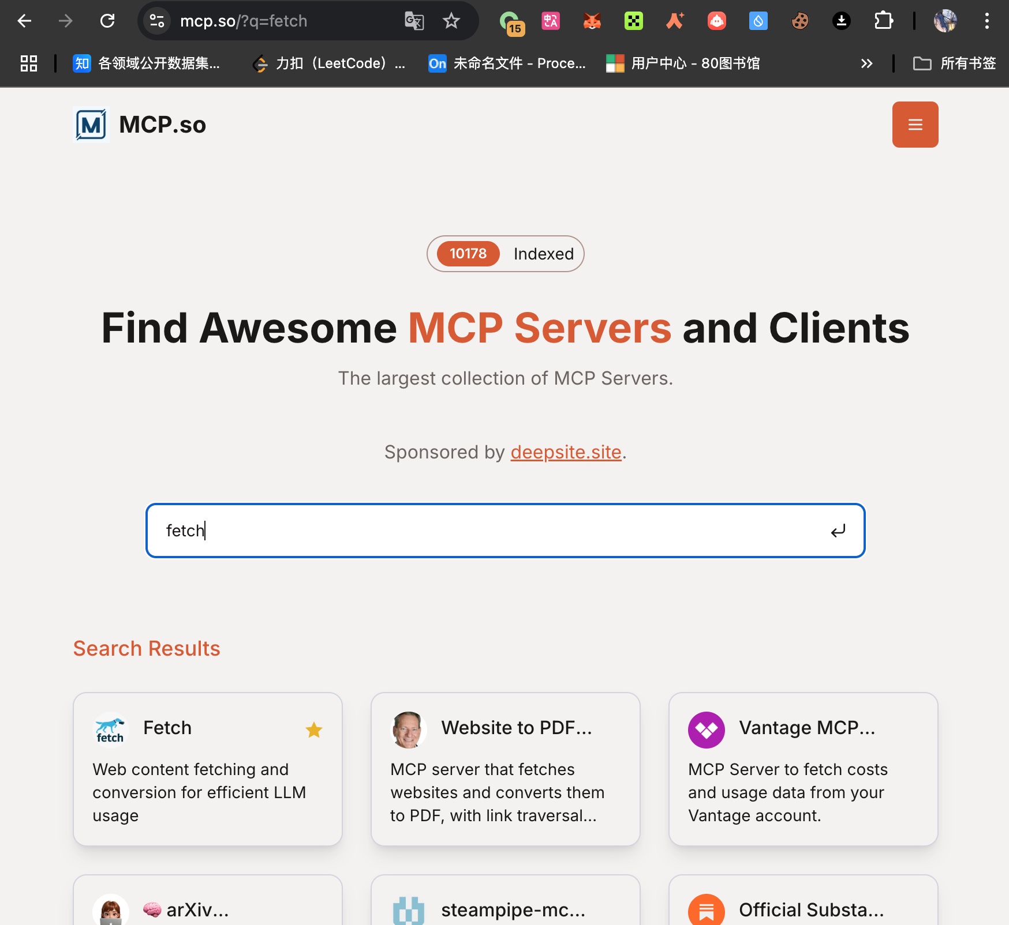Open the 所有书签 folder
This screenshot has height=925, width=1009.
tap(955, 63)
